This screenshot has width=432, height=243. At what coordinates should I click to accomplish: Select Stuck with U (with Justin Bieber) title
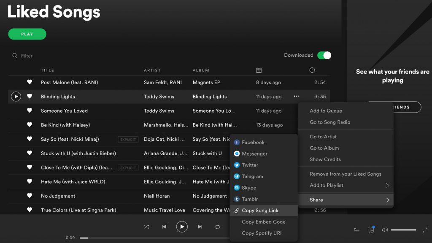point(78,153)
